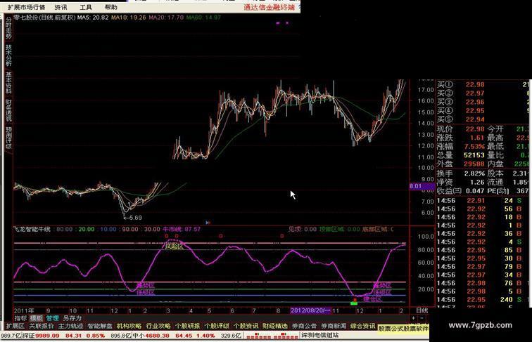
Task: Click the 换手 value 2.82%
Action: point(474,173)
